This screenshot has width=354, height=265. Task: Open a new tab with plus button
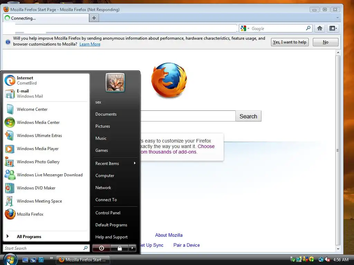pos(94,18)
